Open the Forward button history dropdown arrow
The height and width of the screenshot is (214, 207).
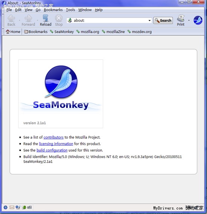coord(37,20)
